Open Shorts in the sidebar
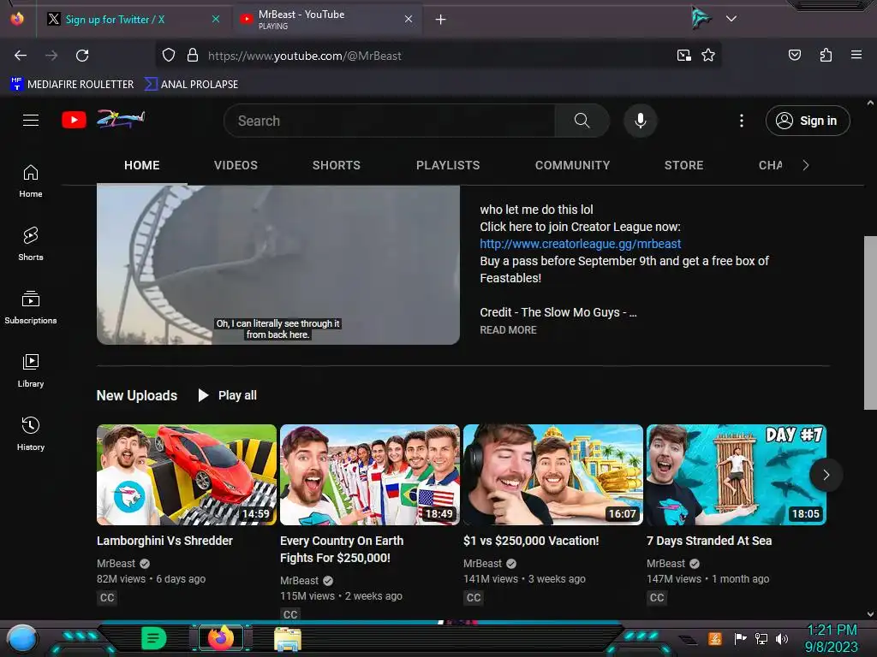 [x=31, y=244]
